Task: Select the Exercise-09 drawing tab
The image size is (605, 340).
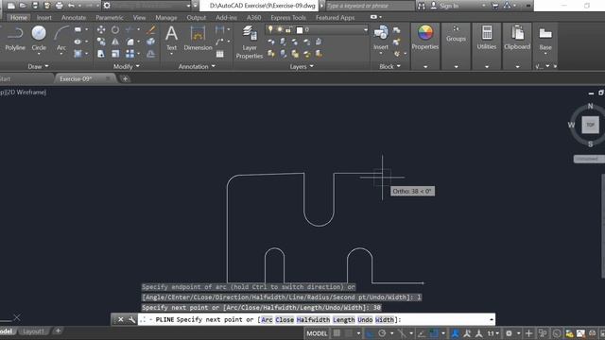Action: 76,78
